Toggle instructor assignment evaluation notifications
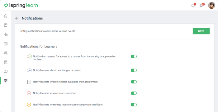This screenshot has height=112, width=218. click(x=134, y=82)
